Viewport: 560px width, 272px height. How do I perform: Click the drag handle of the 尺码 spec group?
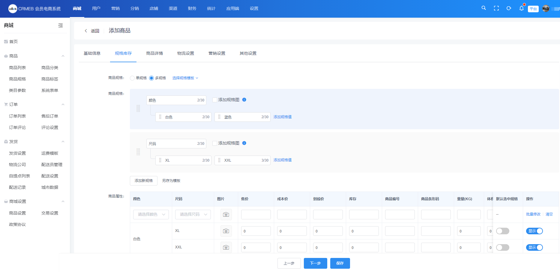coord(138,152)
